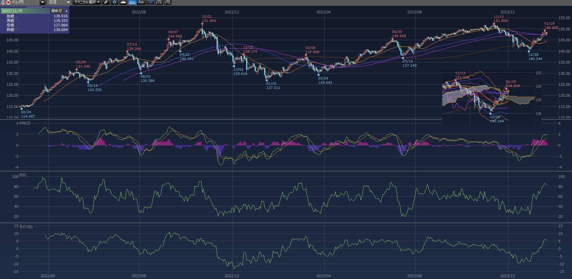This screenshot has width=572, height=279.
Task: Click the 10/21 151.945 high marker
Action: [202, 23]
